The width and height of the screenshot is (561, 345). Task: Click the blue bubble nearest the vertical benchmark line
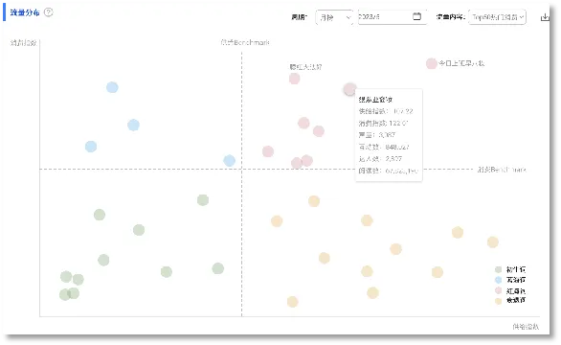click(230, 160)
